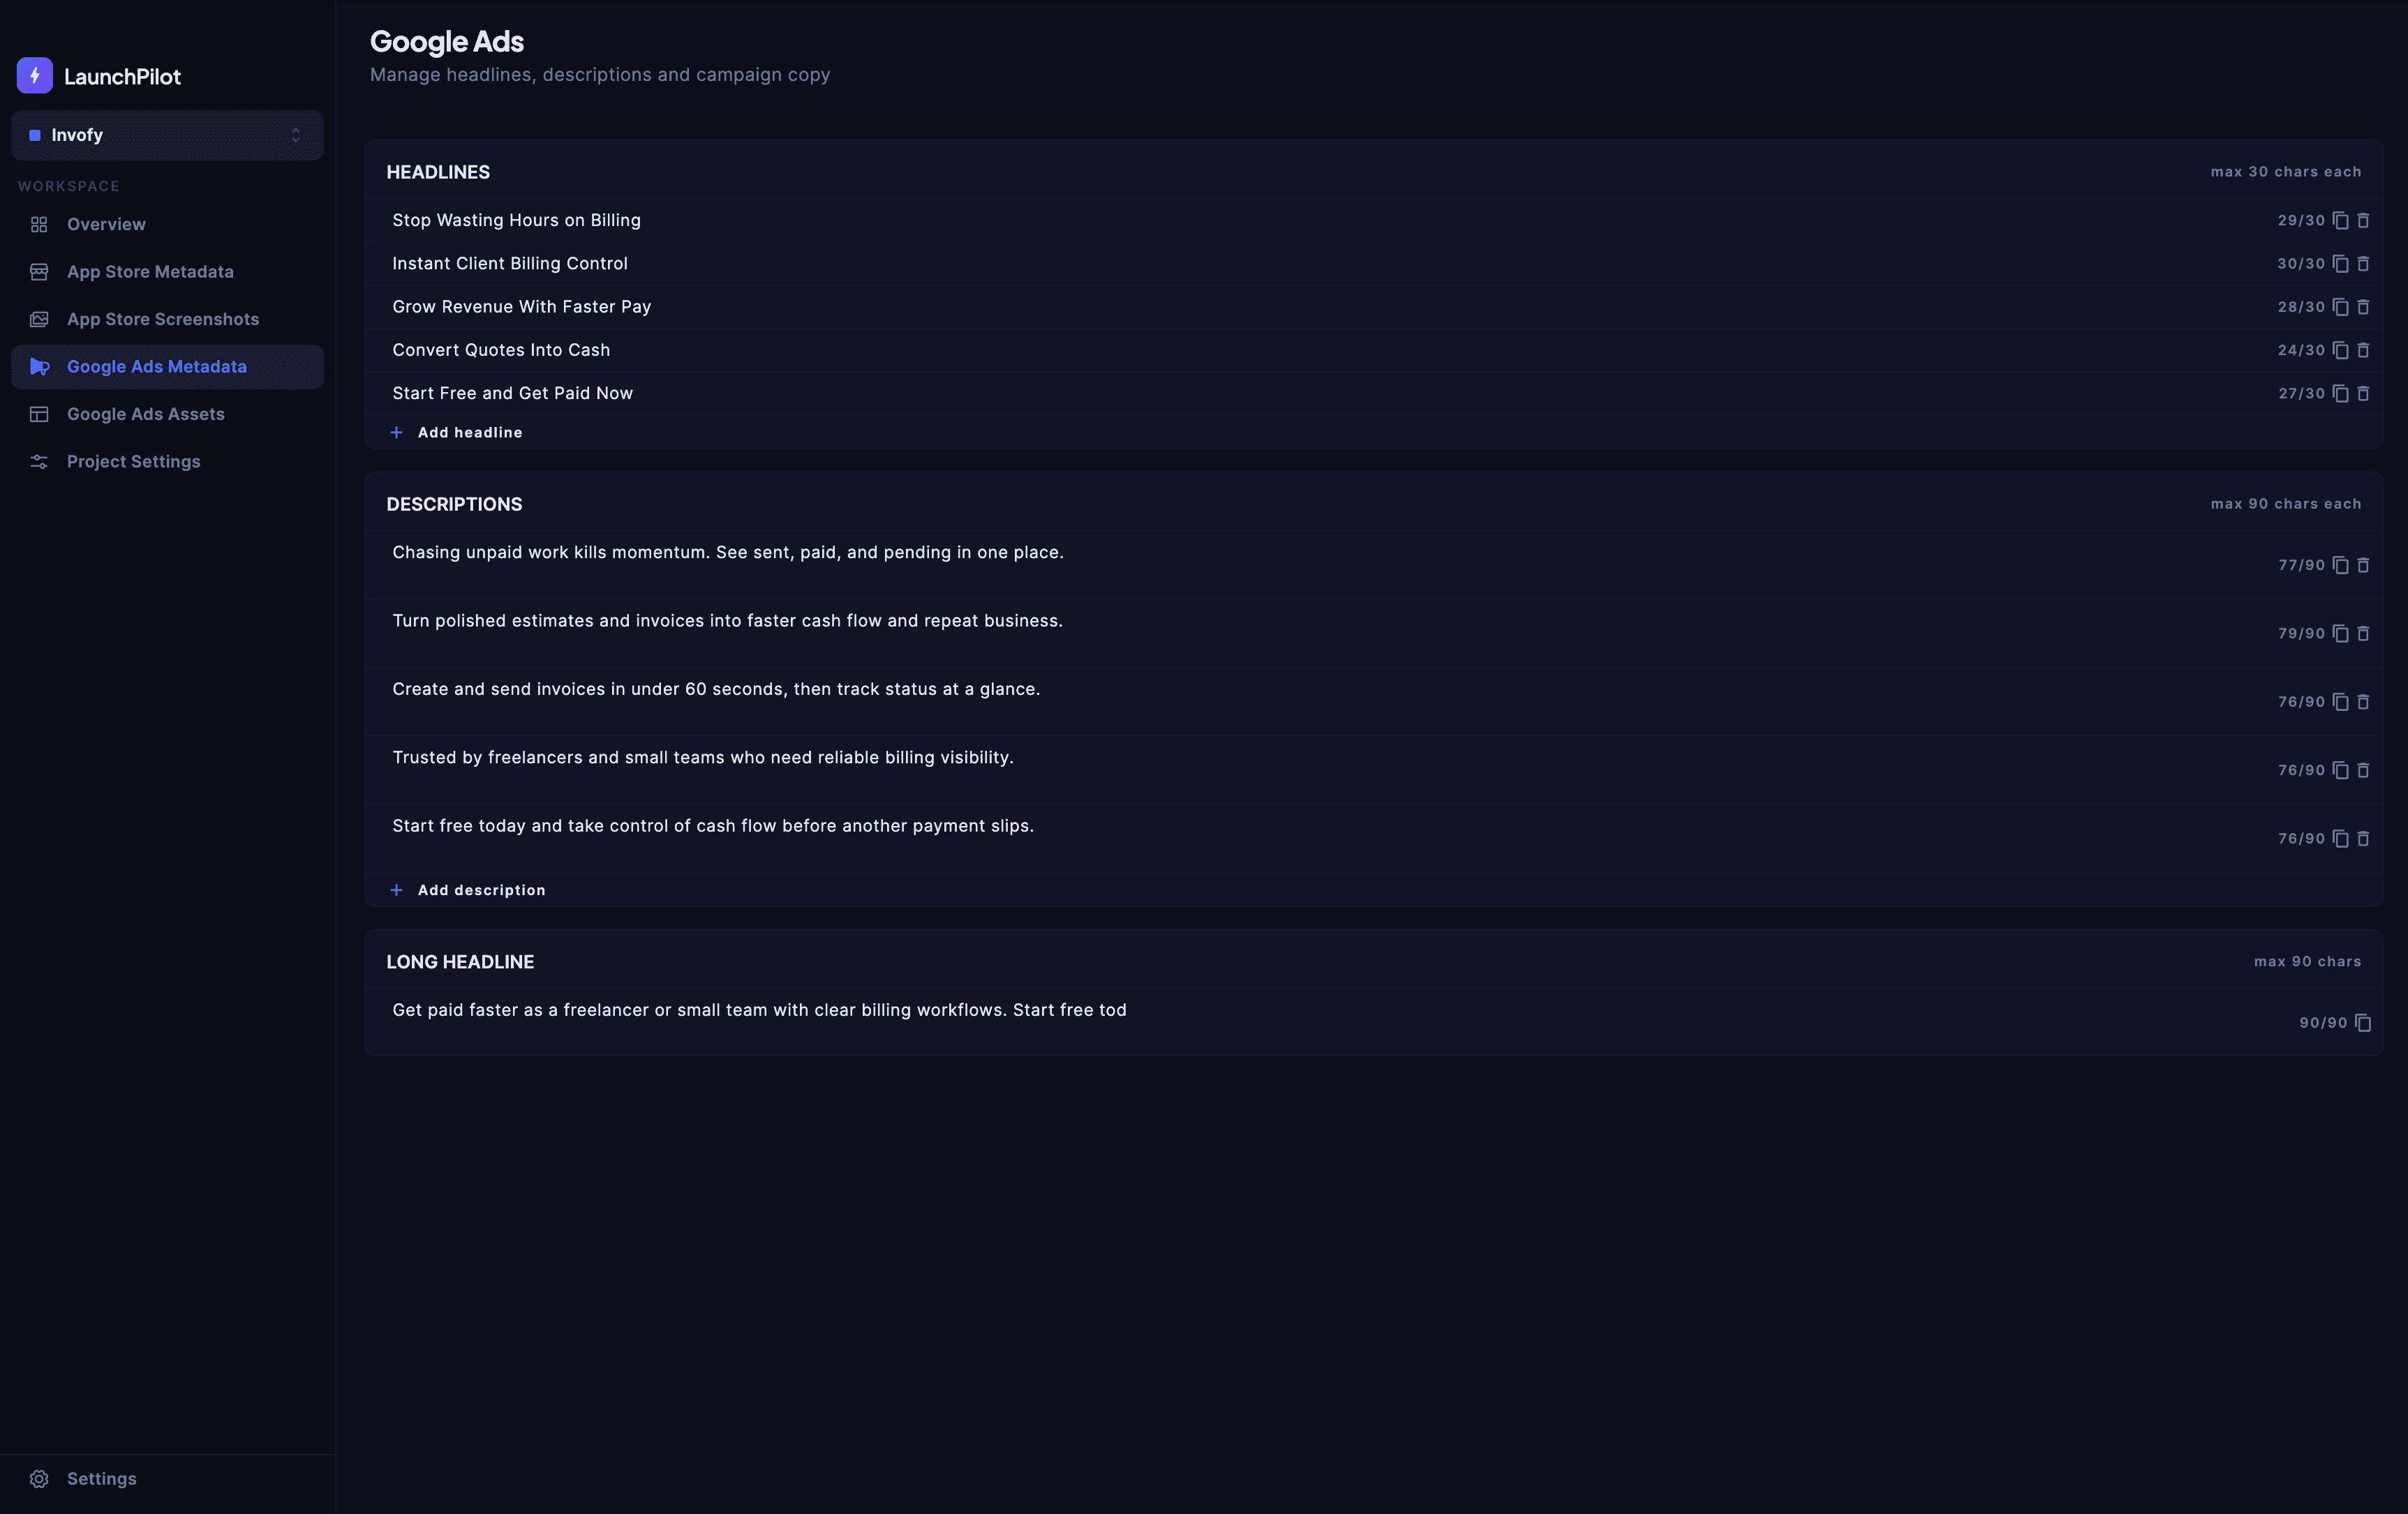Delete the 'Start Free and Get Paid Now' headline
Viewport: 2408px width, 1514px height.
tap(2363, 394)
